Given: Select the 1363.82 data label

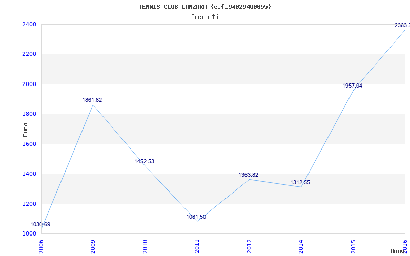Looking at the screenshot, I should coord(249,175).
